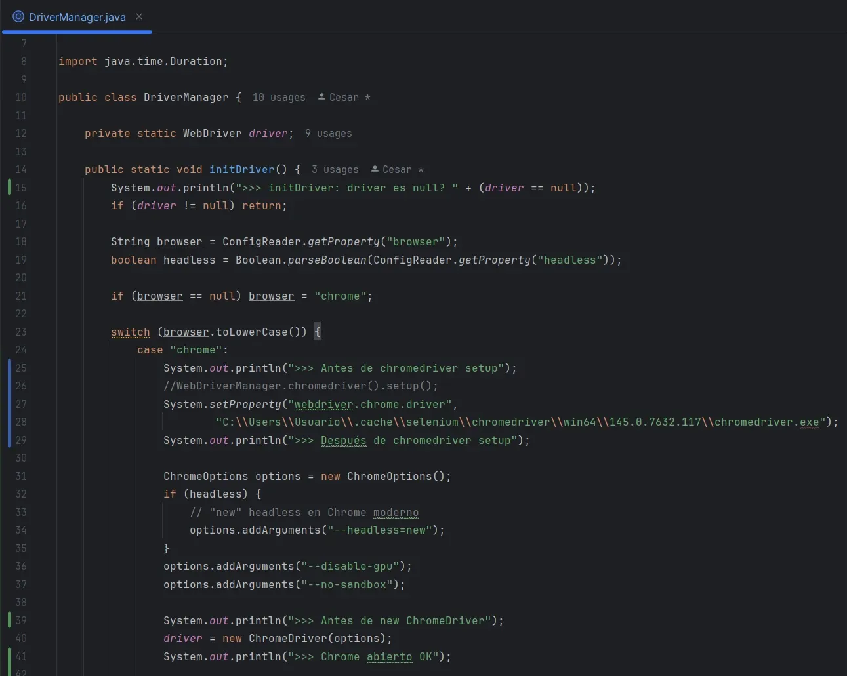Image resolution: width=847 pixels, height=676 pixels.
Task: Close the DriverManager.java tab
Action: (138, 17)
